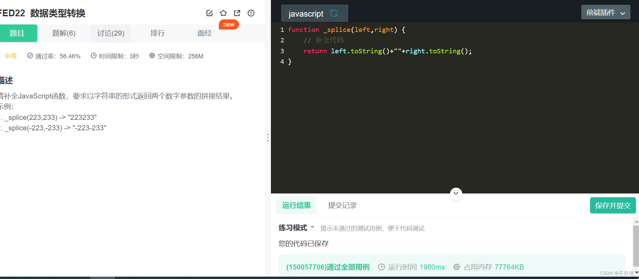Click the run time clock icon
Image resolution: width=639 pixels, height=279 pixels.
click(x=381, y=267)
